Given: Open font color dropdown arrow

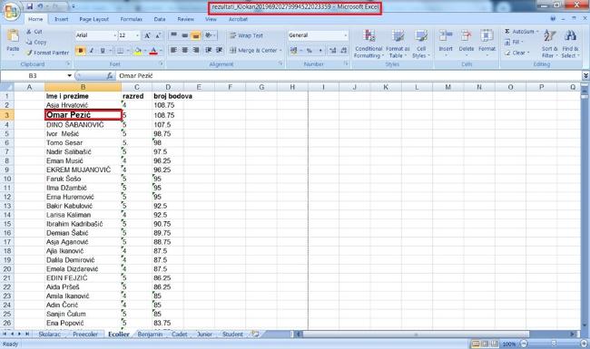Looking at the screenshot, I should [161, 51].
